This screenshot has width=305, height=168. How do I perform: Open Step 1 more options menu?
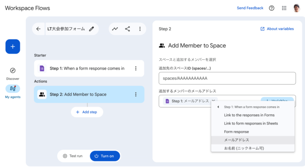[x=136, y=68]
